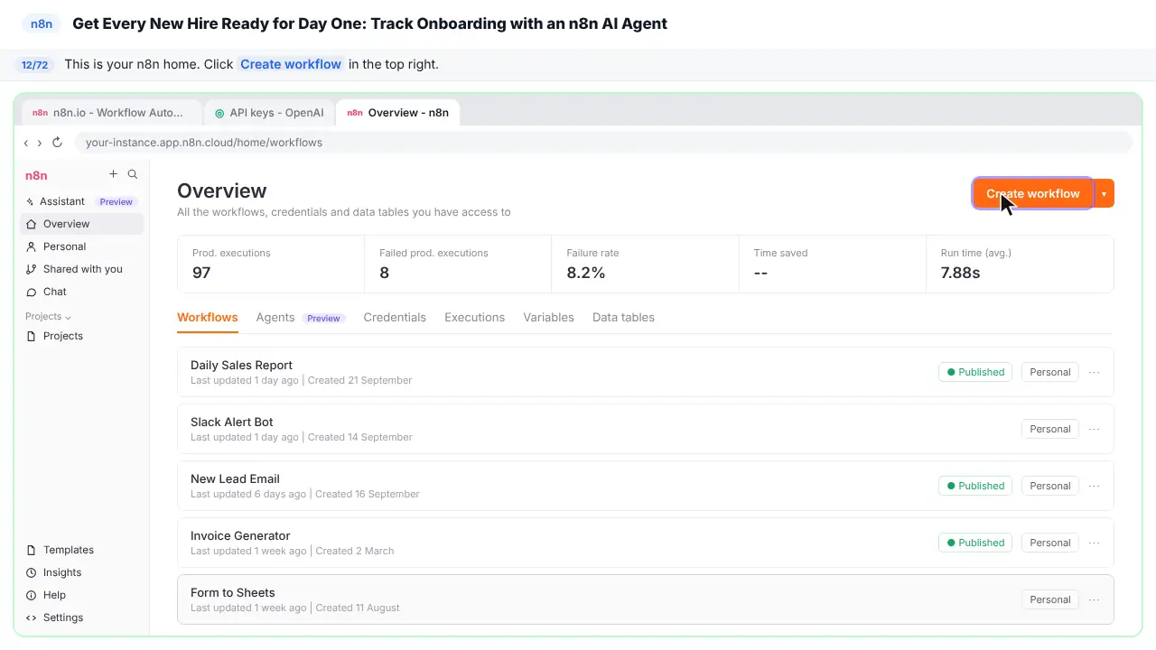The height and width of the screenshot is (650, 1156).
Task: Switch to the Variables tab
Action: [548, 318]
